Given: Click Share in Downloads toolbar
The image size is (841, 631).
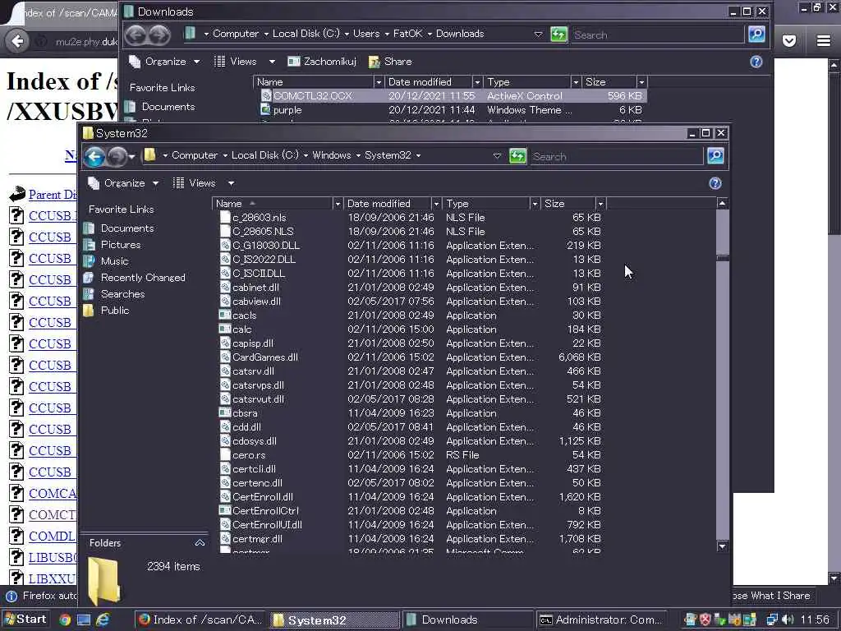Looking at the screenshot, I should (x=390, y=62).
